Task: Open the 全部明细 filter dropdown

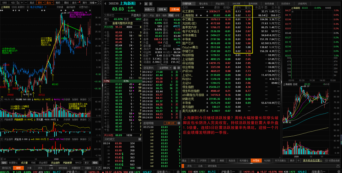Action: coord(165,68)
